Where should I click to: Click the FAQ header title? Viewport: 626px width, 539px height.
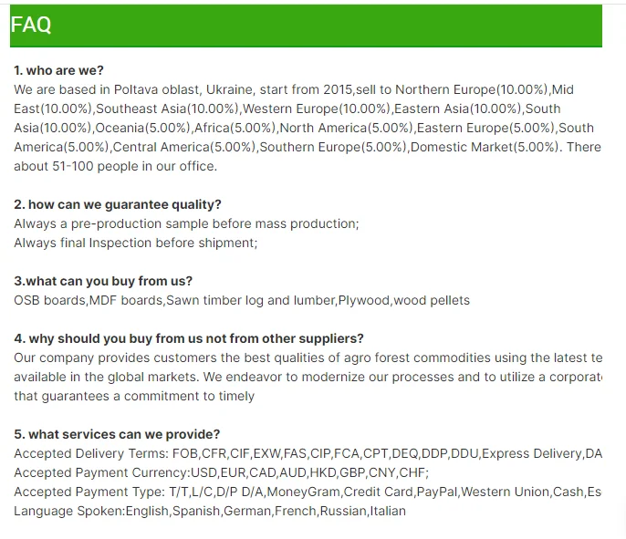tap(31, 26)
